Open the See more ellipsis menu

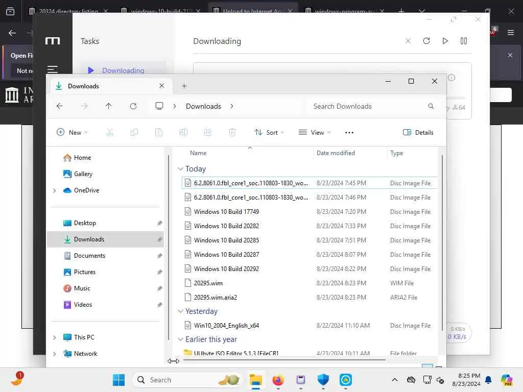349,133
